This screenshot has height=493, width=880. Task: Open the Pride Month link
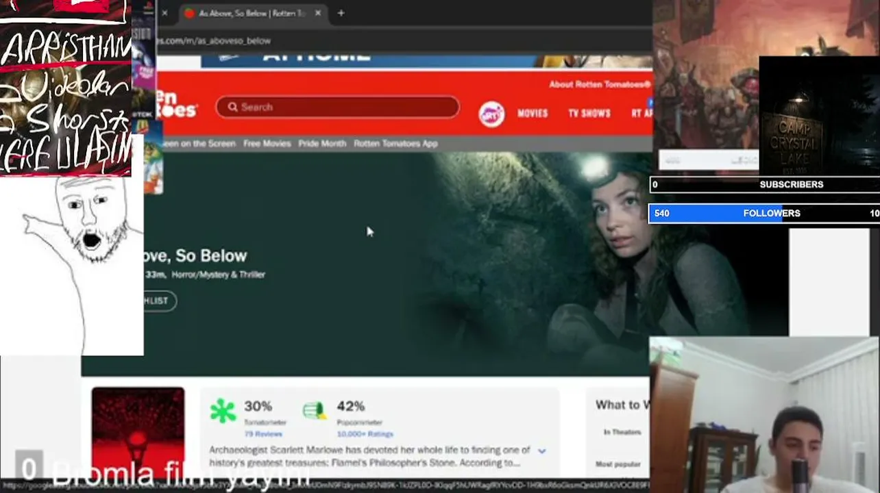tap(322, 144)
